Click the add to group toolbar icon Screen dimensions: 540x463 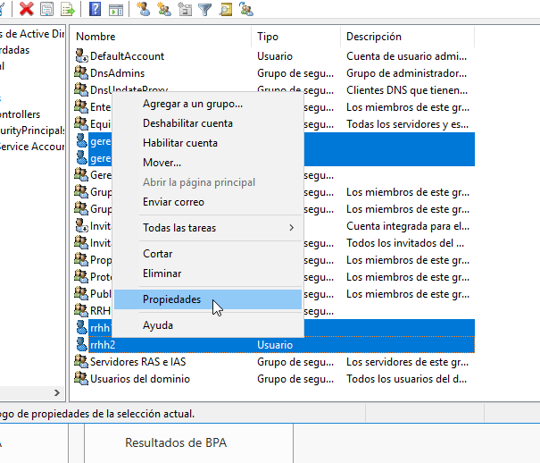[246, 9]
